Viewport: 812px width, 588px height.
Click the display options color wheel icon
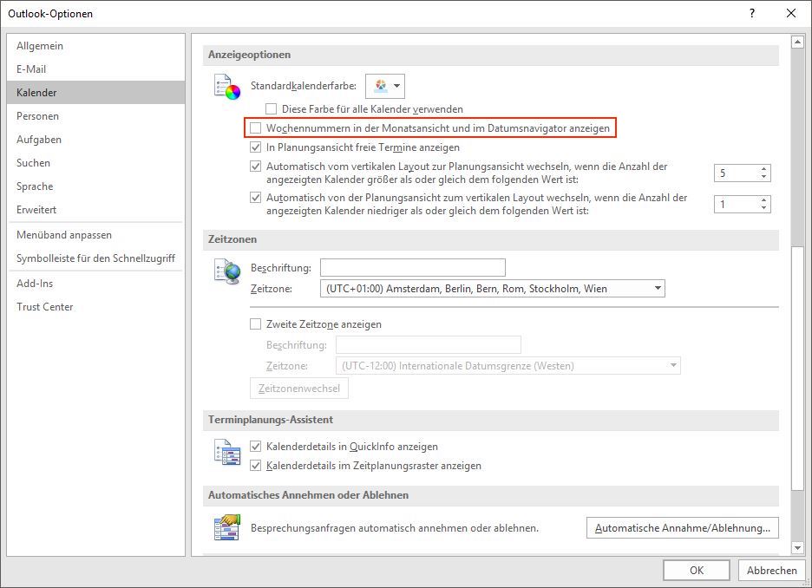(227, 87)
